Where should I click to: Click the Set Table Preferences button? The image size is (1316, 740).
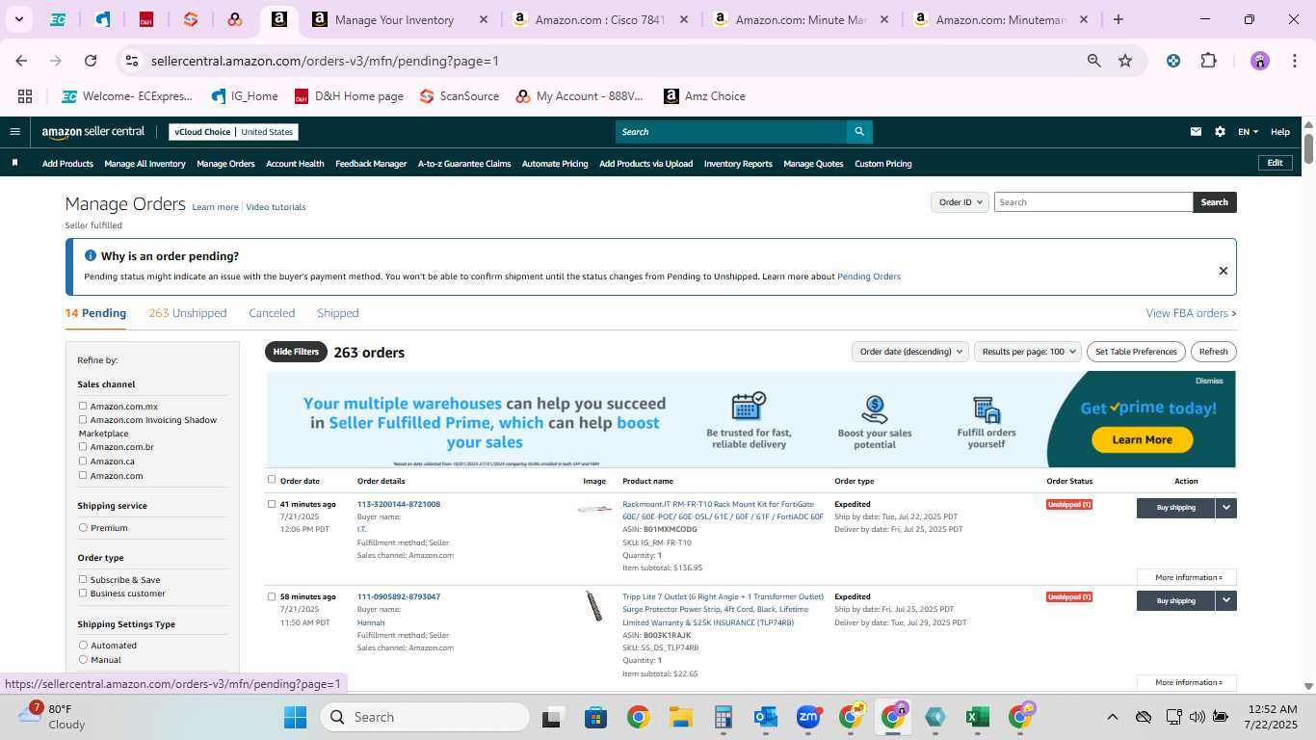point(1136,352)
